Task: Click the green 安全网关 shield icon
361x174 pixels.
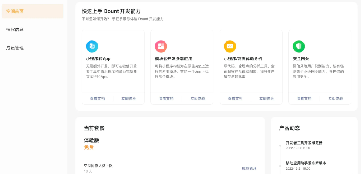Action: tap(299, 46)
